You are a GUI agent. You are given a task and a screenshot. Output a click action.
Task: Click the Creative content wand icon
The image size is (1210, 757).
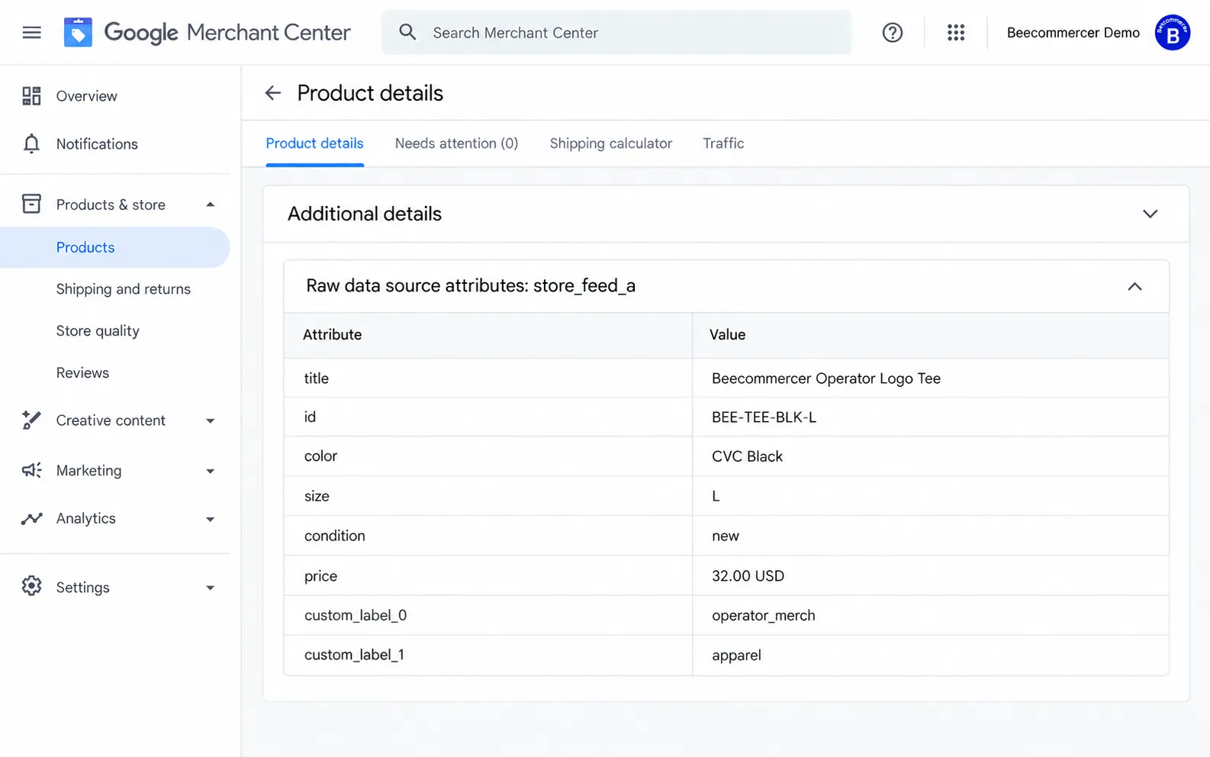click(x=31, y=420)
